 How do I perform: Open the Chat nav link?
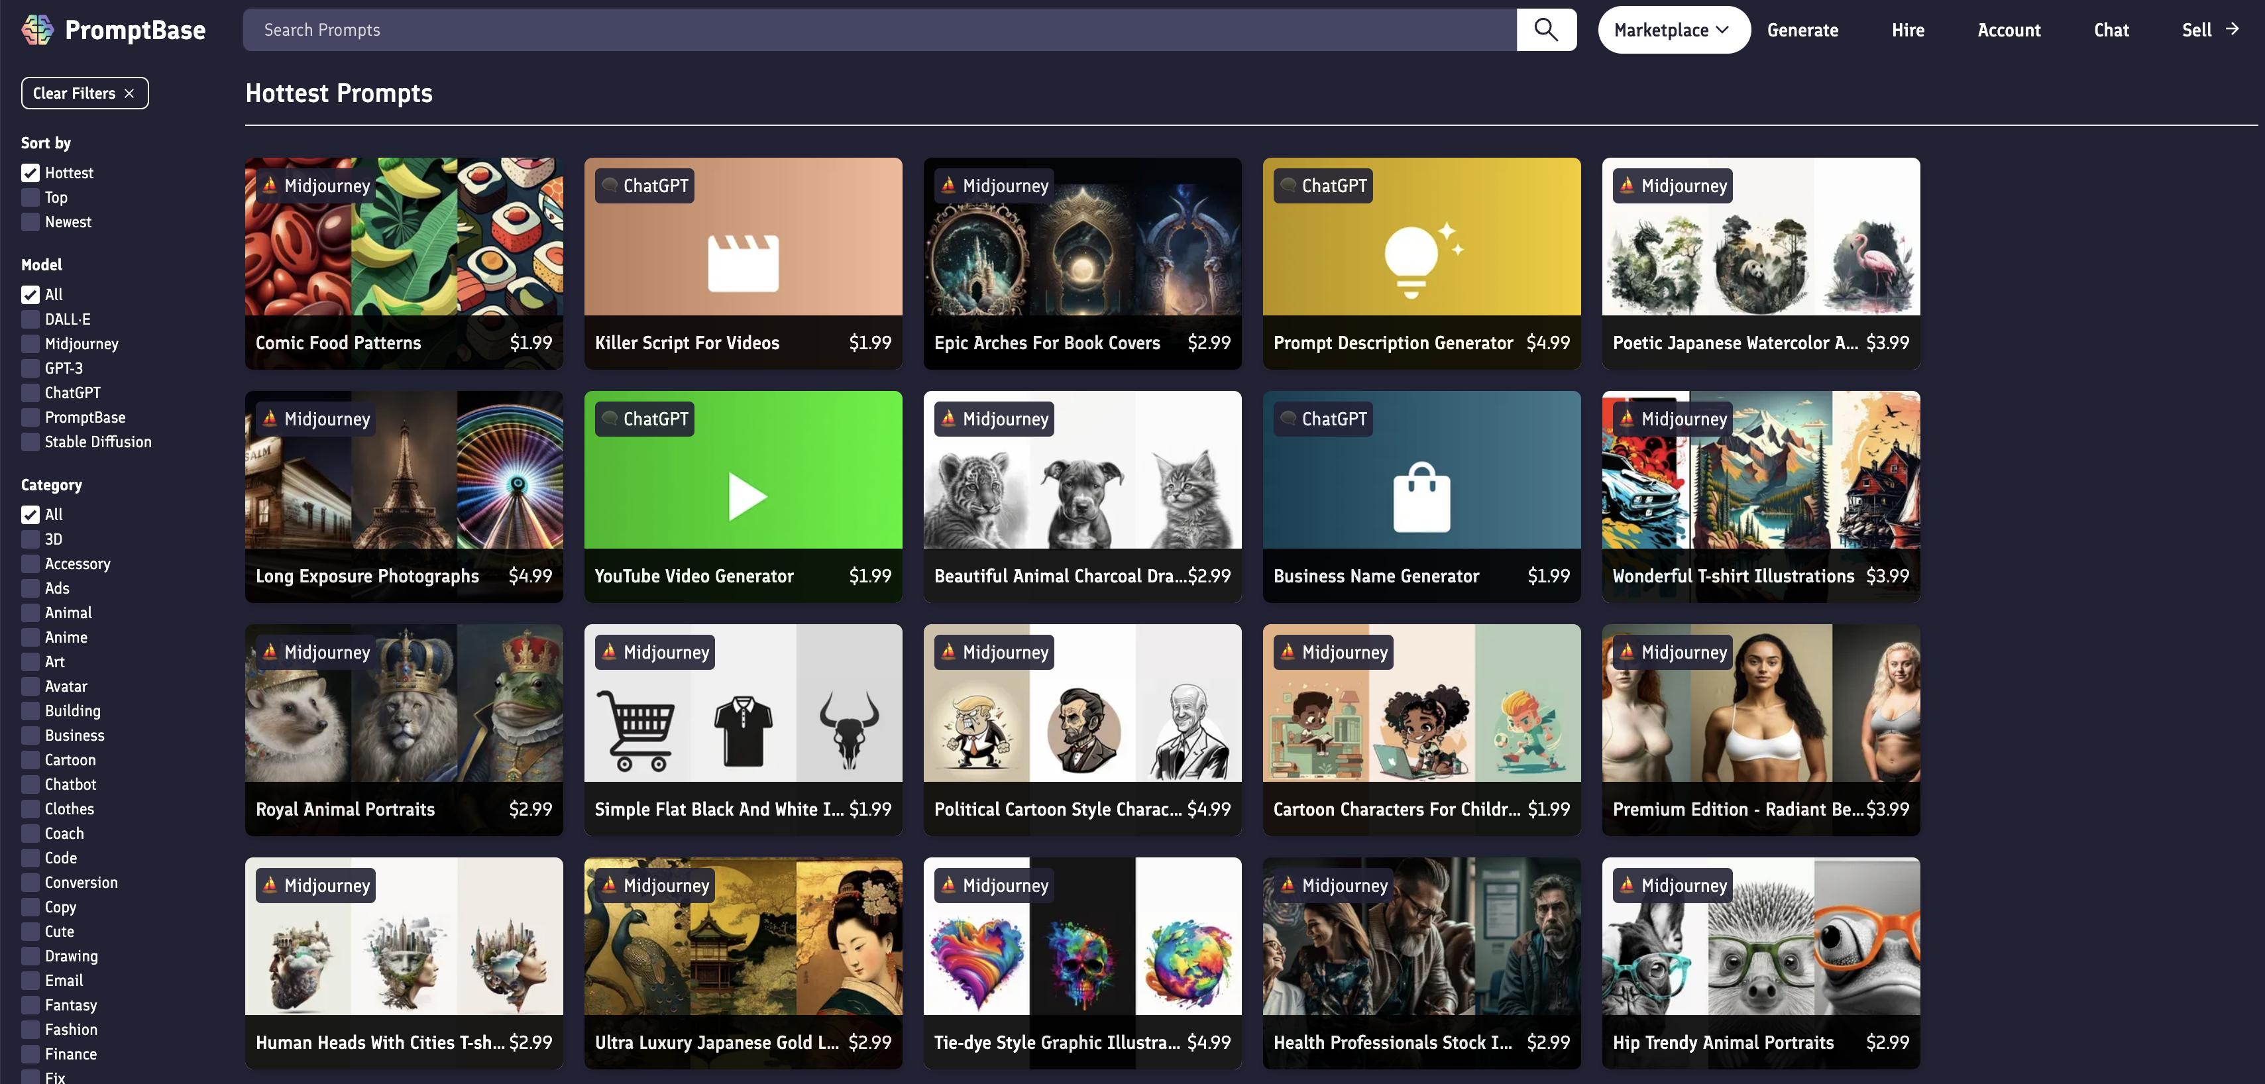click(x=2110, y=30)
